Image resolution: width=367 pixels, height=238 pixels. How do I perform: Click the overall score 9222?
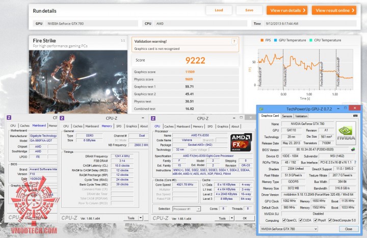tap(195, 60)
